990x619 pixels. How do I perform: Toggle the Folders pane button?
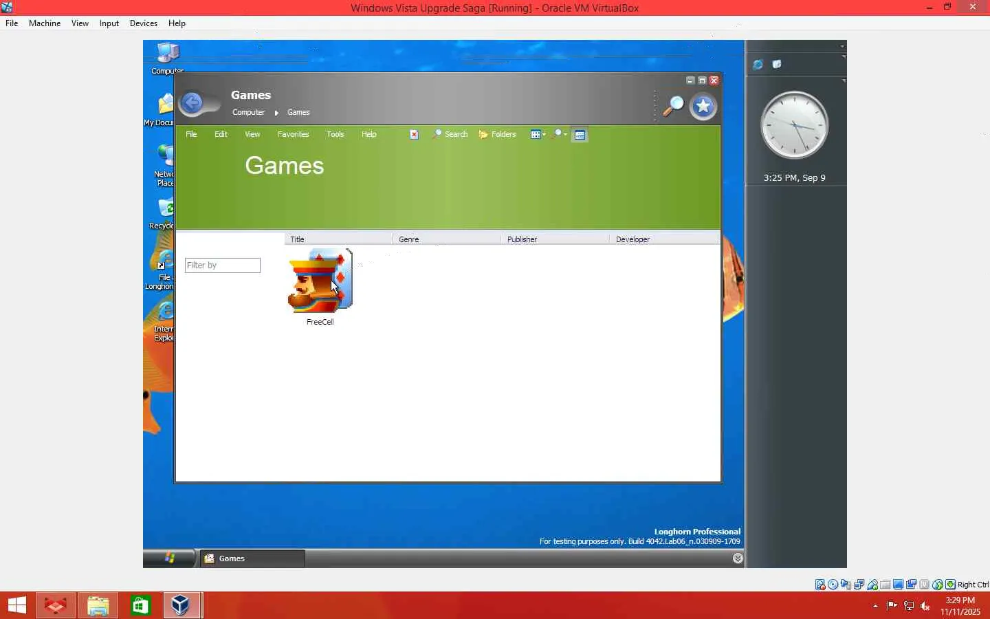(x=497, y=135)
